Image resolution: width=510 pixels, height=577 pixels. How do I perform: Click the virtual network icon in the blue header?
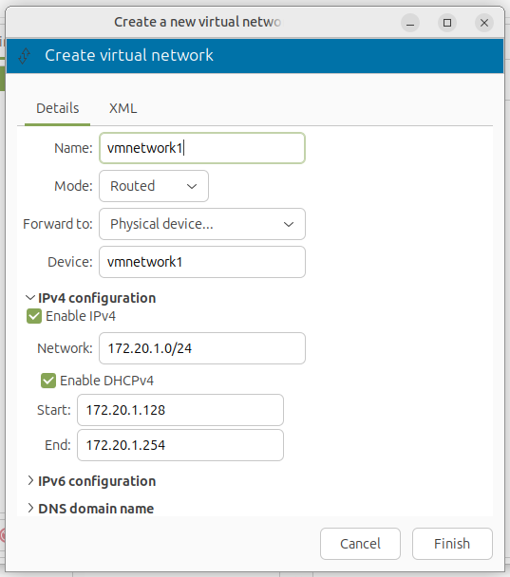click(25, 56)
